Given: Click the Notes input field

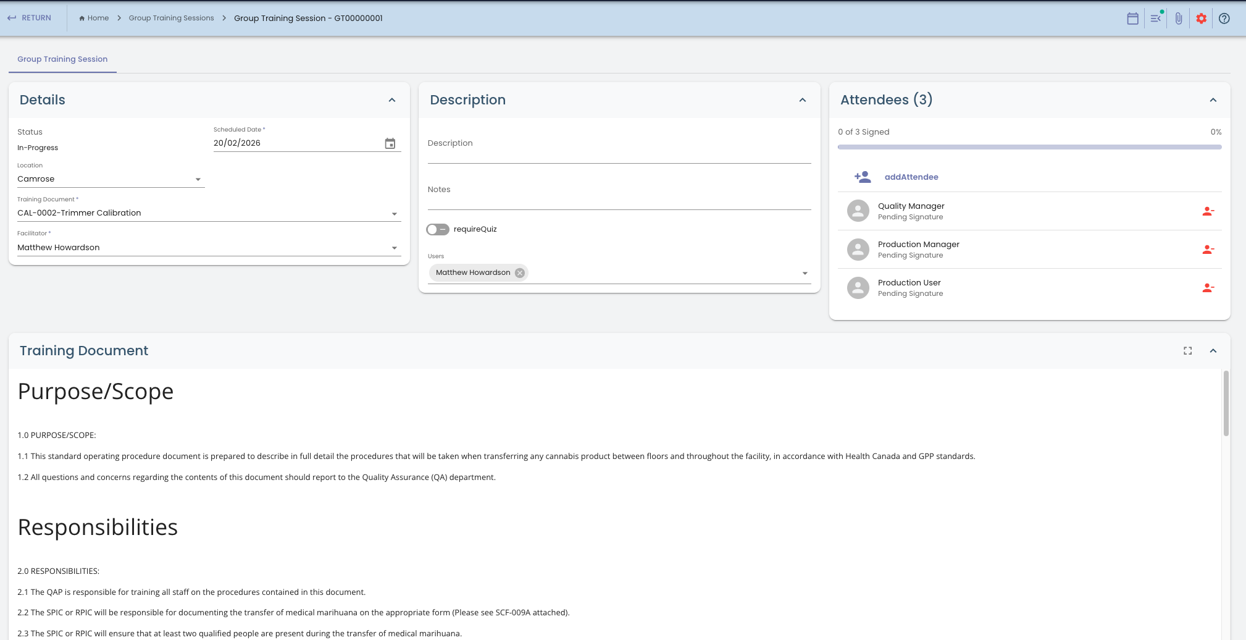Looking at the screenshot, I should (x=619, y=193).
